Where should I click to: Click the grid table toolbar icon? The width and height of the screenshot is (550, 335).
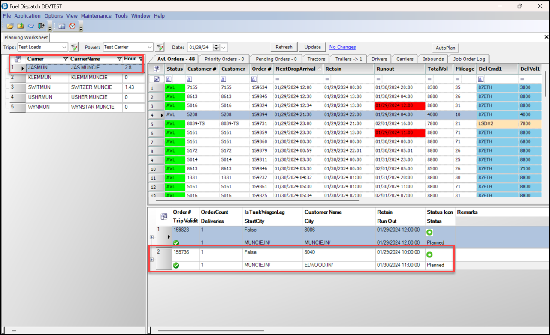coord(62,26)
